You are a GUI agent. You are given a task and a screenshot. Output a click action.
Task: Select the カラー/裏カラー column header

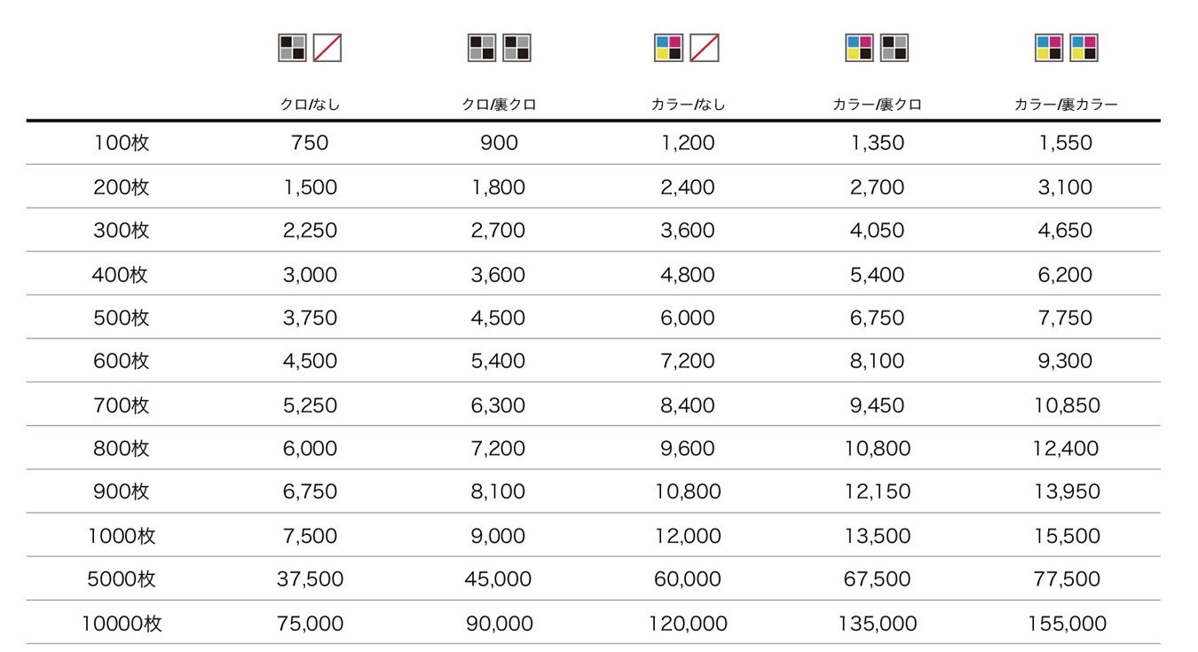click(1066, 105)
